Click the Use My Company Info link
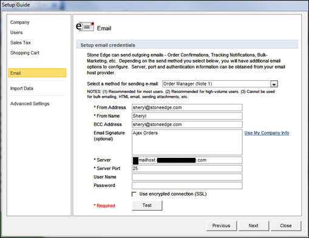This screenshot has width=309, height=238. click(267, 133)
